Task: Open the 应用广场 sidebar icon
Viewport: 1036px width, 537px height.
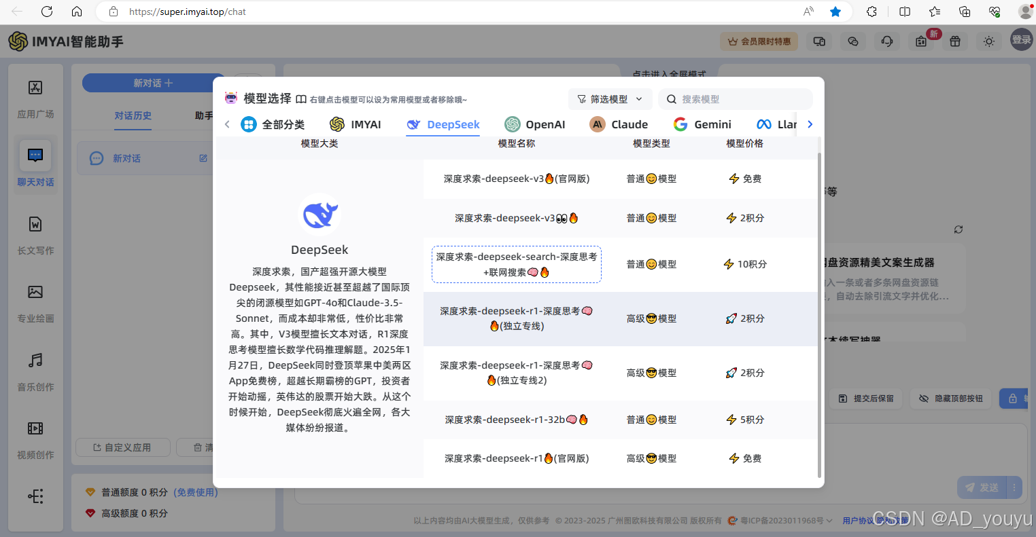Action: tap(35, 88)
